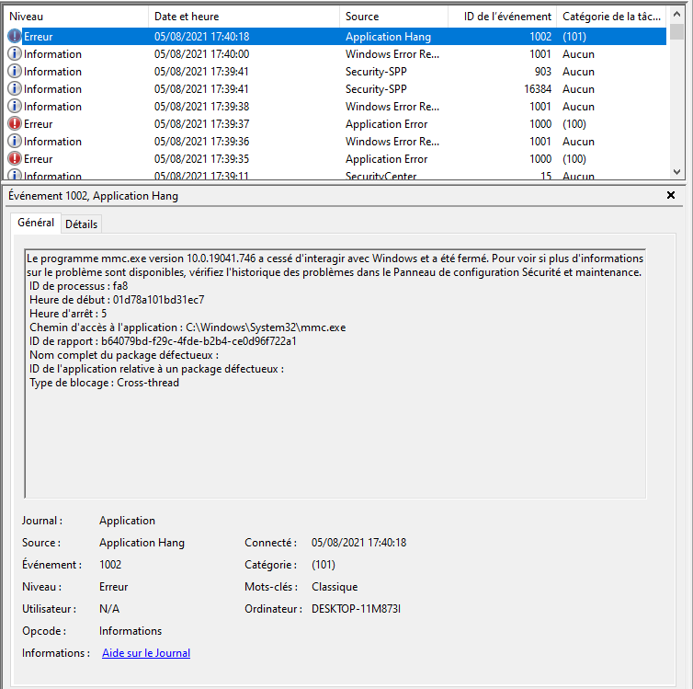Screen dimensions: 693x689
Task: Select the Application Hang source cell
Action: pos(388,37)
